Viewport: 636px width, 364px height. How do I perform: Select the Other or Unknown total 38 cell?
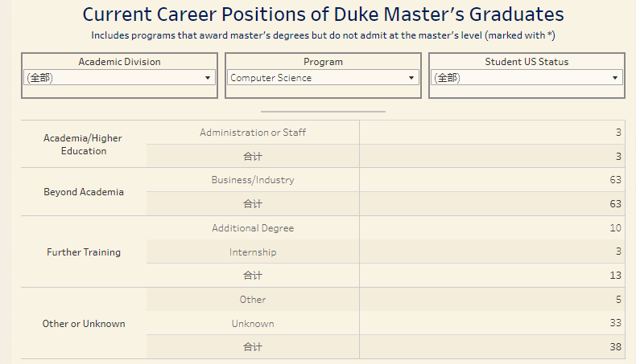coord(492,346)
